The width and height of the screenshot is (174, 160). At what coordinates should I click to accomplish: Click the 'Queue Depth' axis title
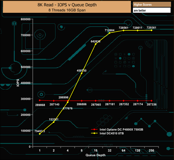tap(96, 155)
